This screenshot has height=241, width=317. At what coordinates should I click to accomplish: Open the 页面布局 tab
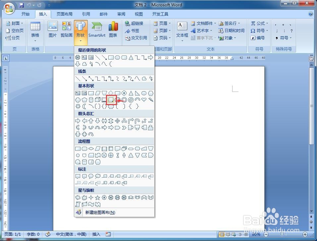click(64, 14)
